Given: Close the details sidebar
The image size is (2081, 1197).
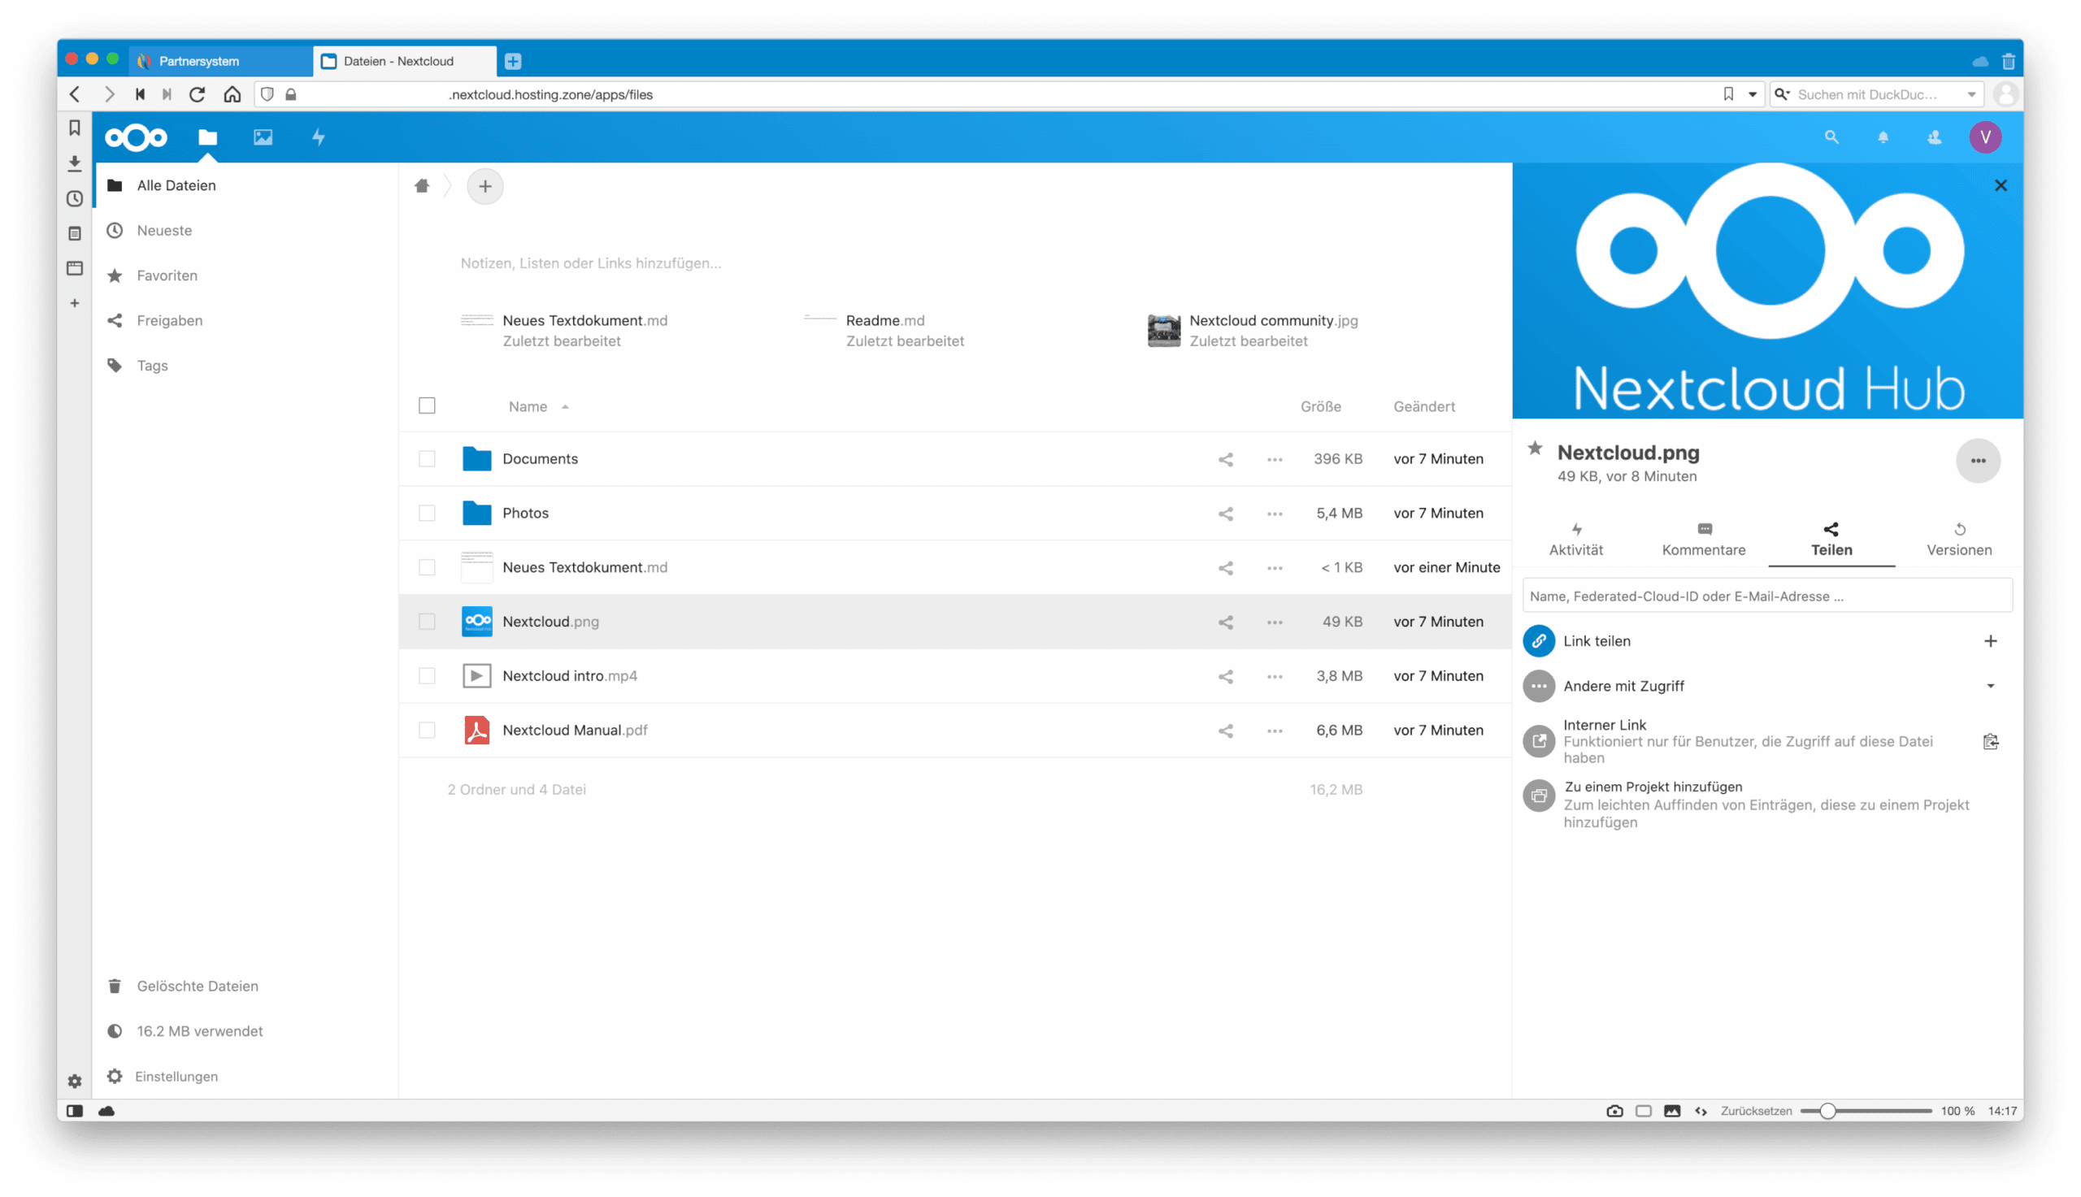Looking at the screenshot, I should (x=2001, y=186).
